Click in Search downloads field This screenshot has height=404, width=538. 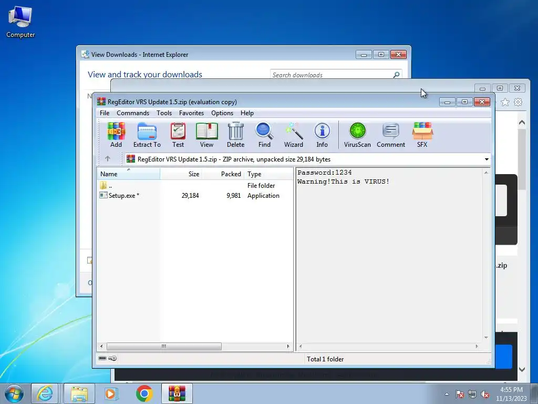[331, 75]
